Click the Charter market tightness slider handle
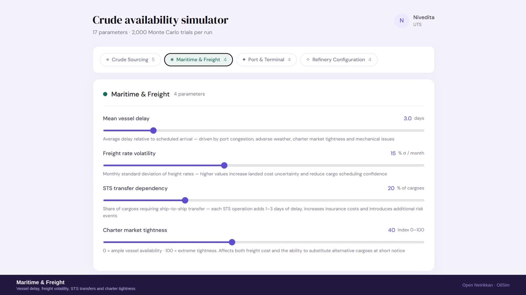This screenshot has height=295, width=526. (232, 242)
